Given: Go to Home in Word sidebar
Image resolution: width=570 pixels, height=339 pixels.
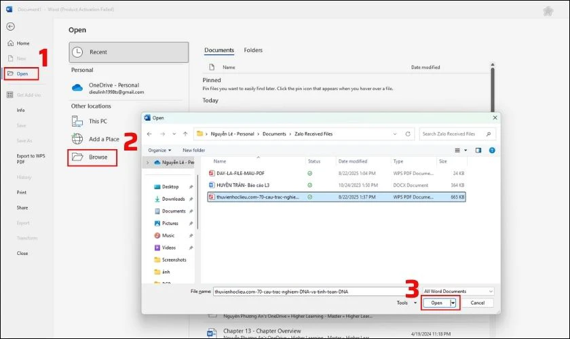Looking at the screenshot, I should click(18, 43).
